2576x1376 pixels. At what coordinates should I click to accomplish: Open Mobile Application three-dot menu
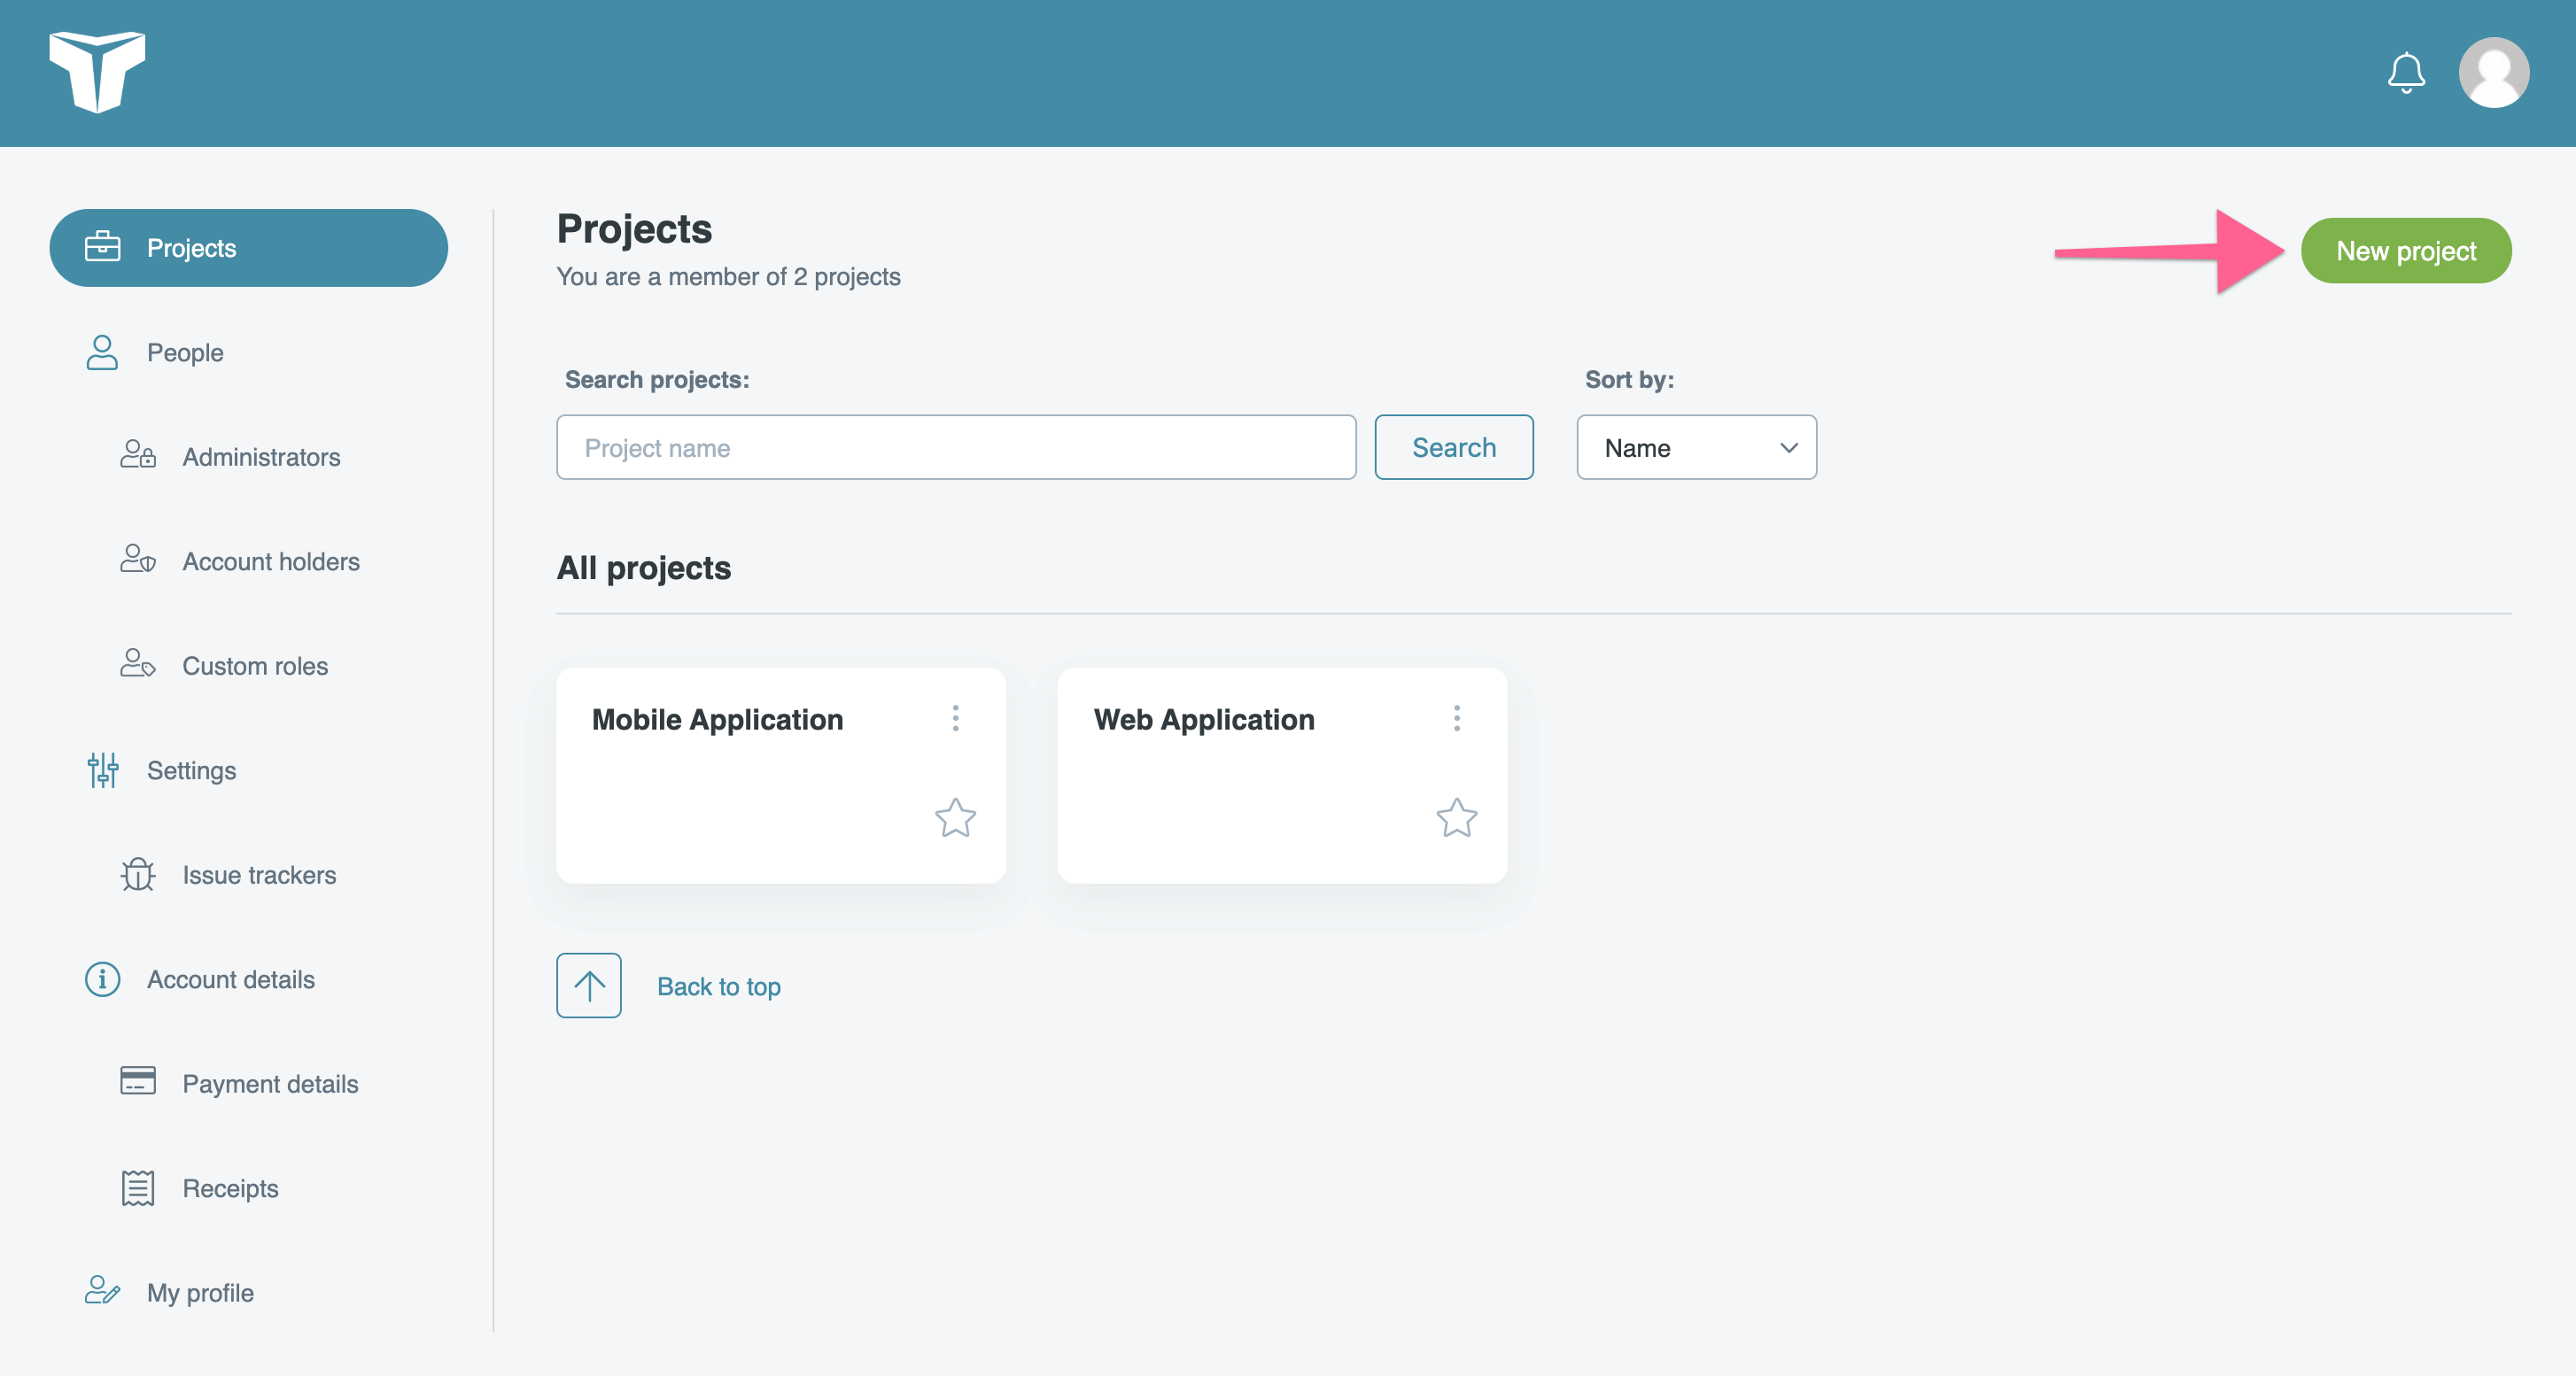click(955, 718)
